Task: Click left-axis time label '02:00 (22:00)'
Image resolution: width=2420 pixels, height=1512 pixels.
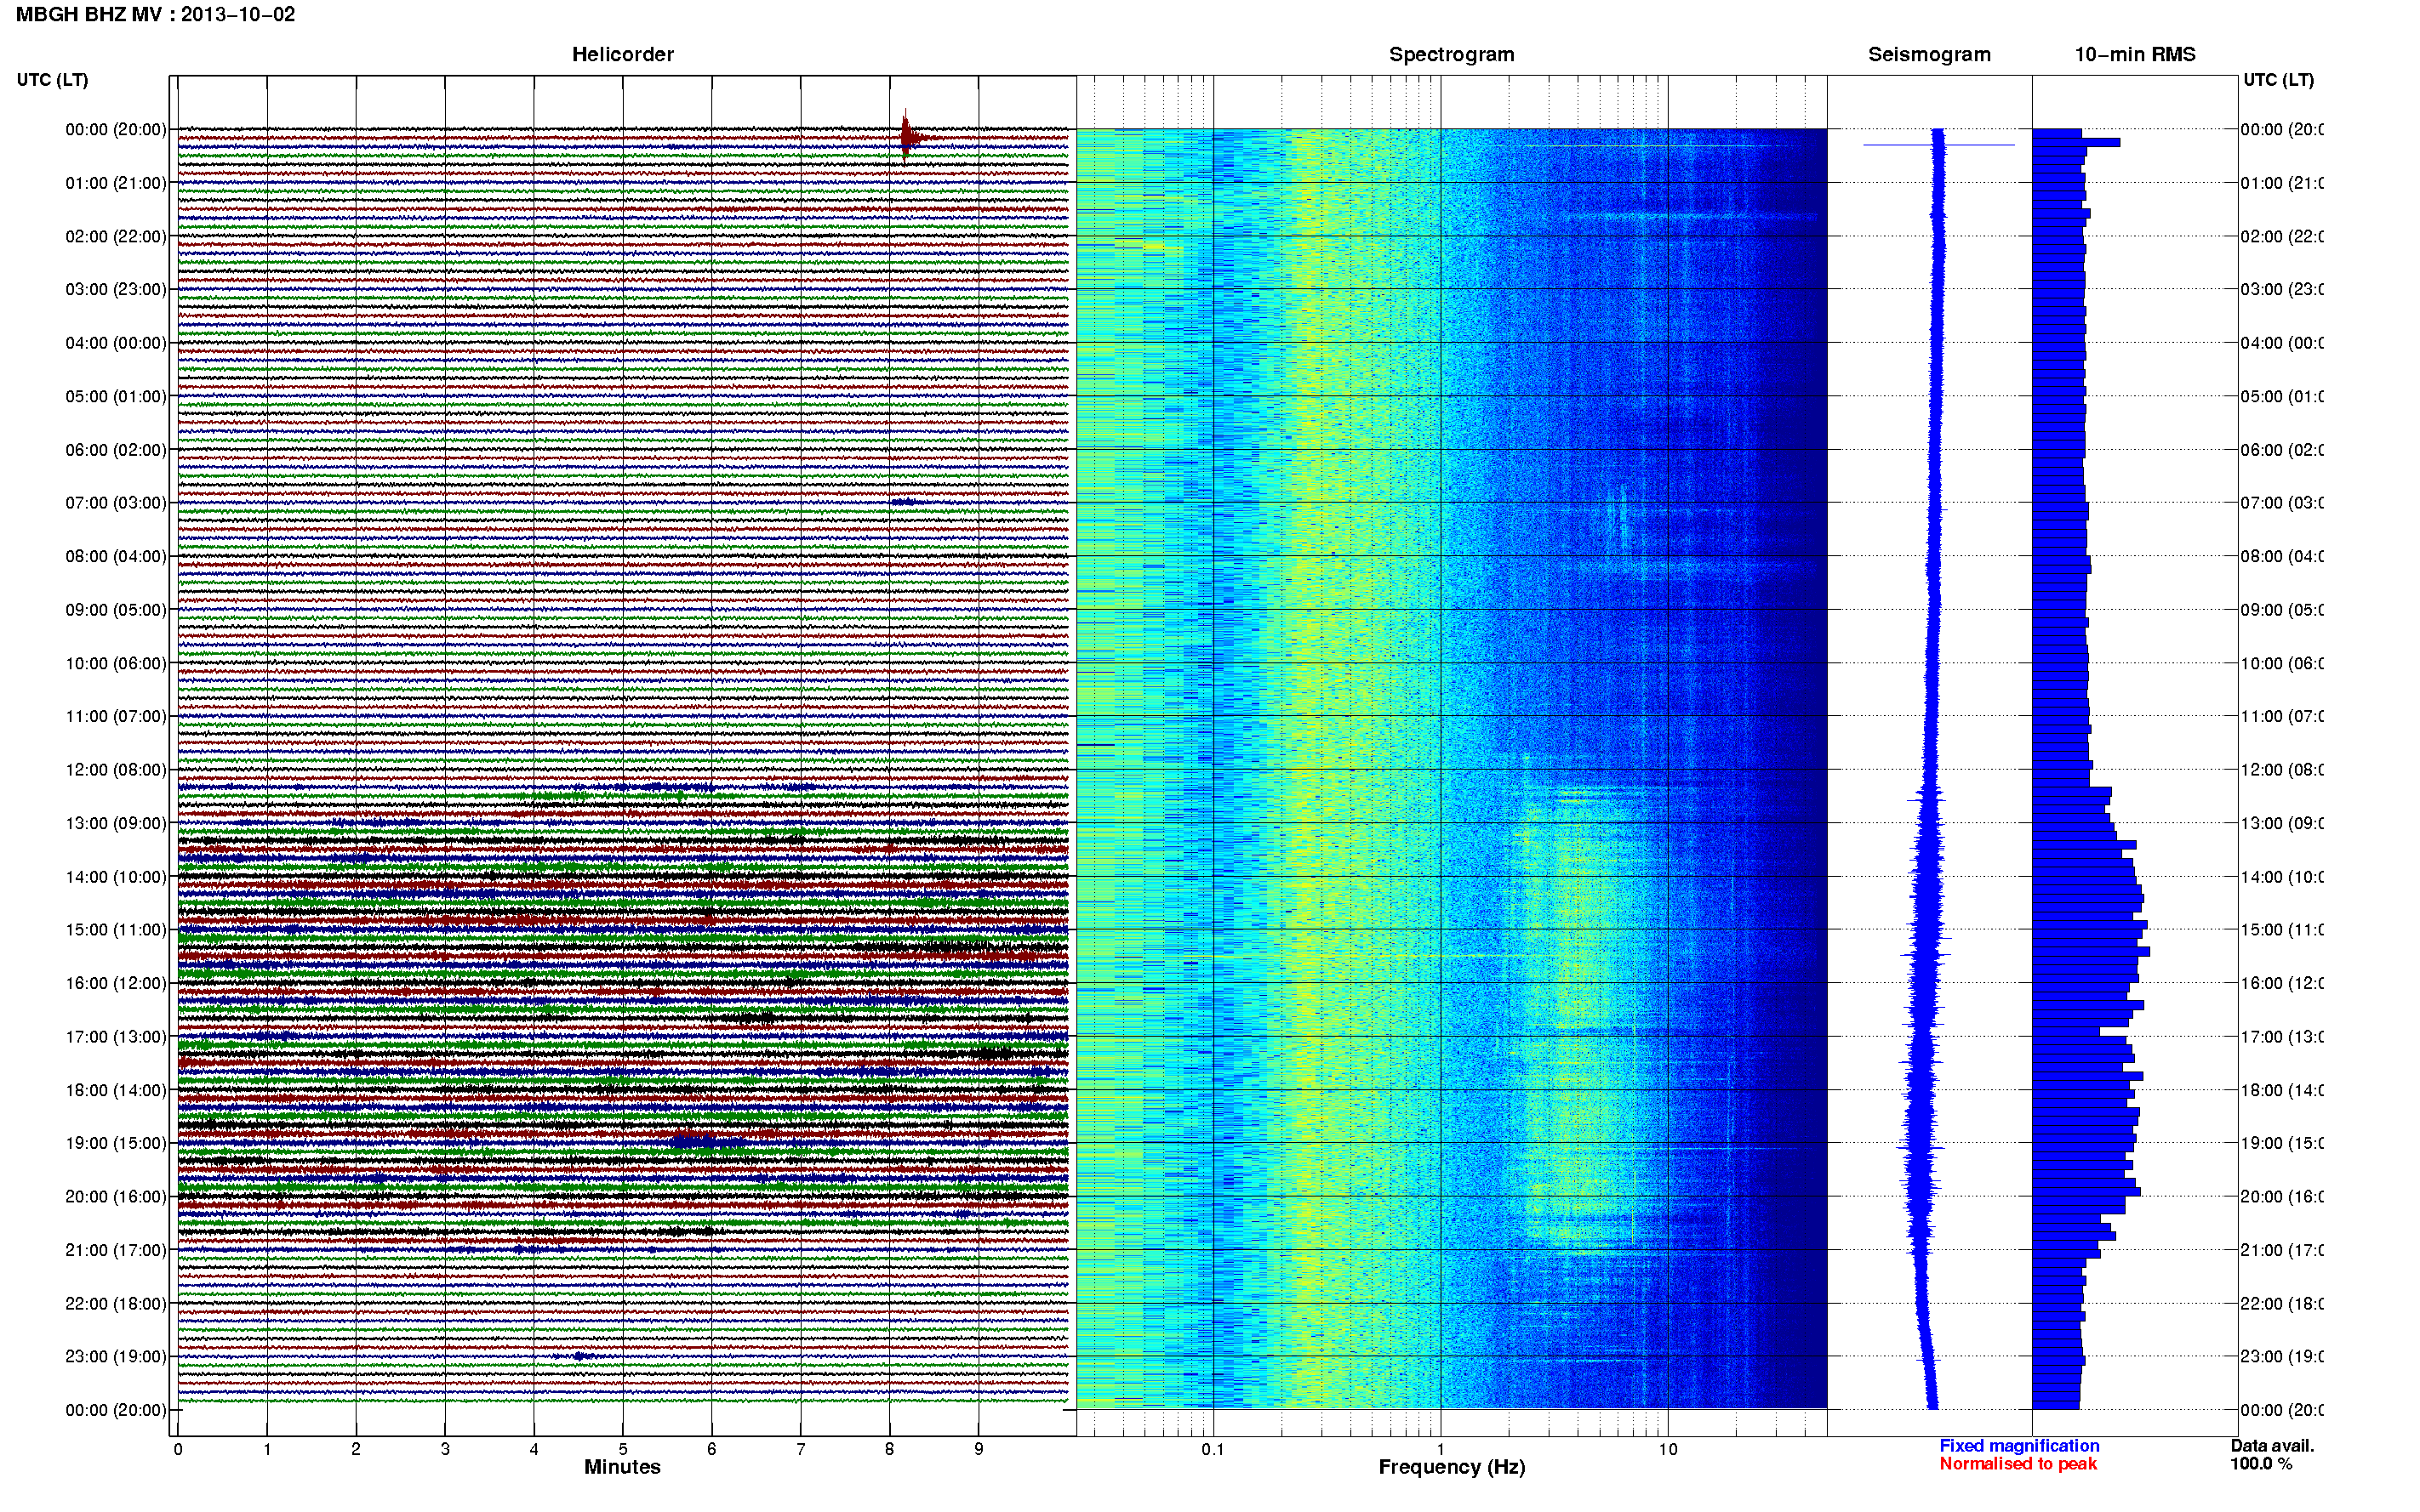Action: [116, 237]
